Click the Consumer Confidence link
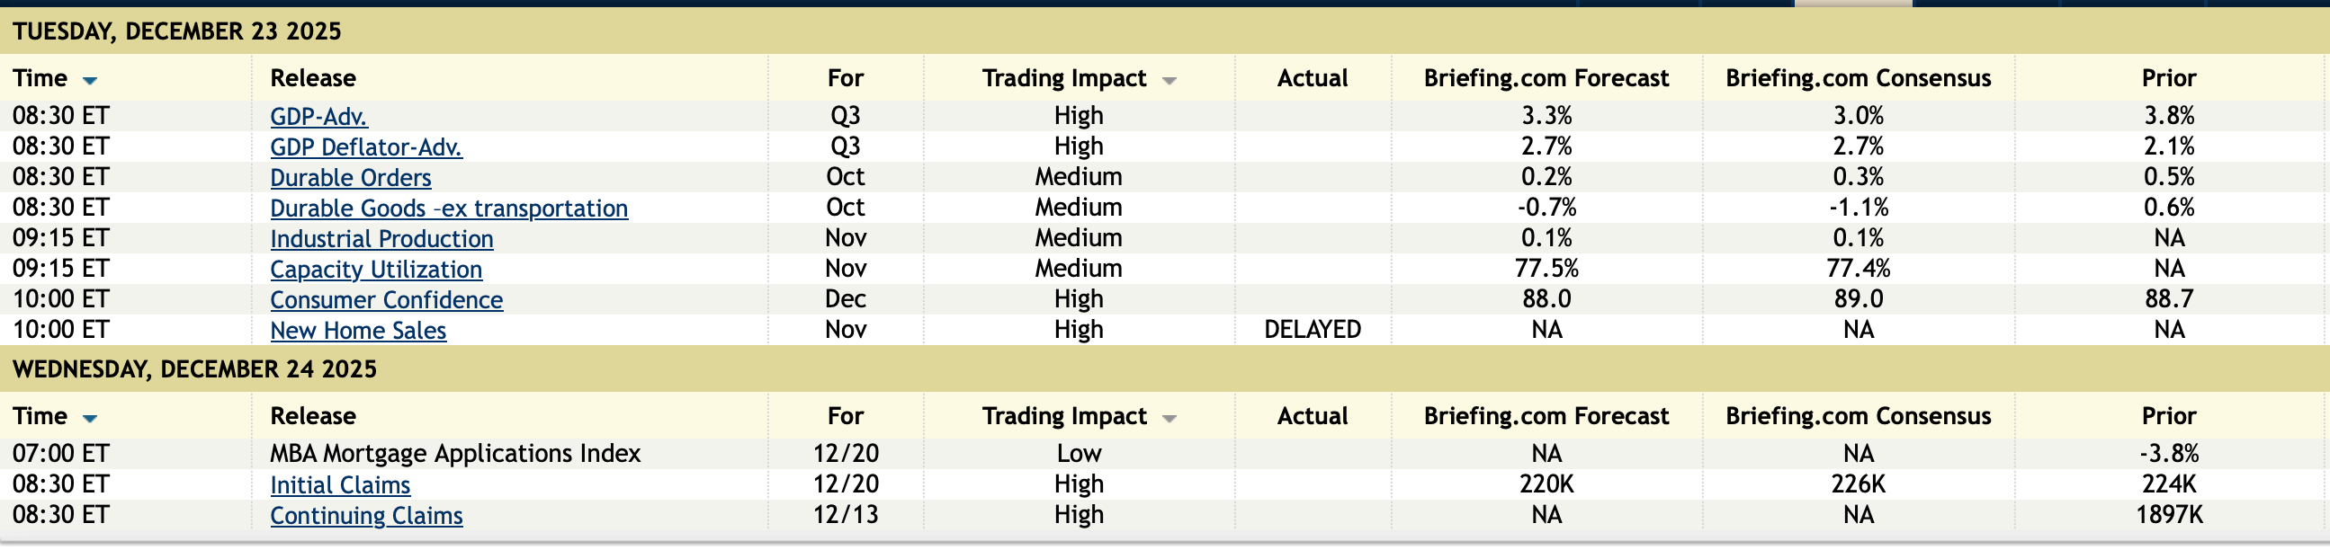 [x=386, y=300]
